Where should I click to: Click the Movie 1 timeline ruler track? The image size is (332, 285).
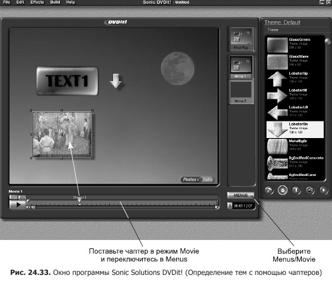123,203
